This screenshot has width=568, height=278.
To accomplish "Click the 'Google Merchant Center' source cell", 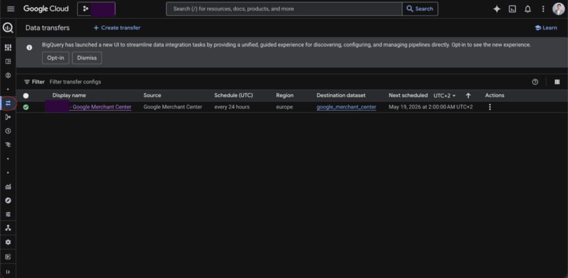I will click(173, 107).
